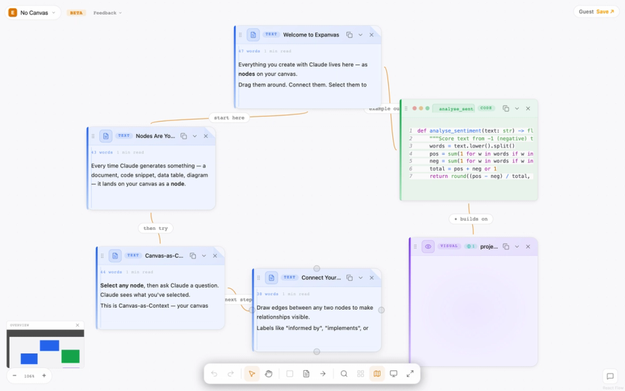Click right connection handle of Connect Your... node

pyautogui.click(x=381, y=310)
